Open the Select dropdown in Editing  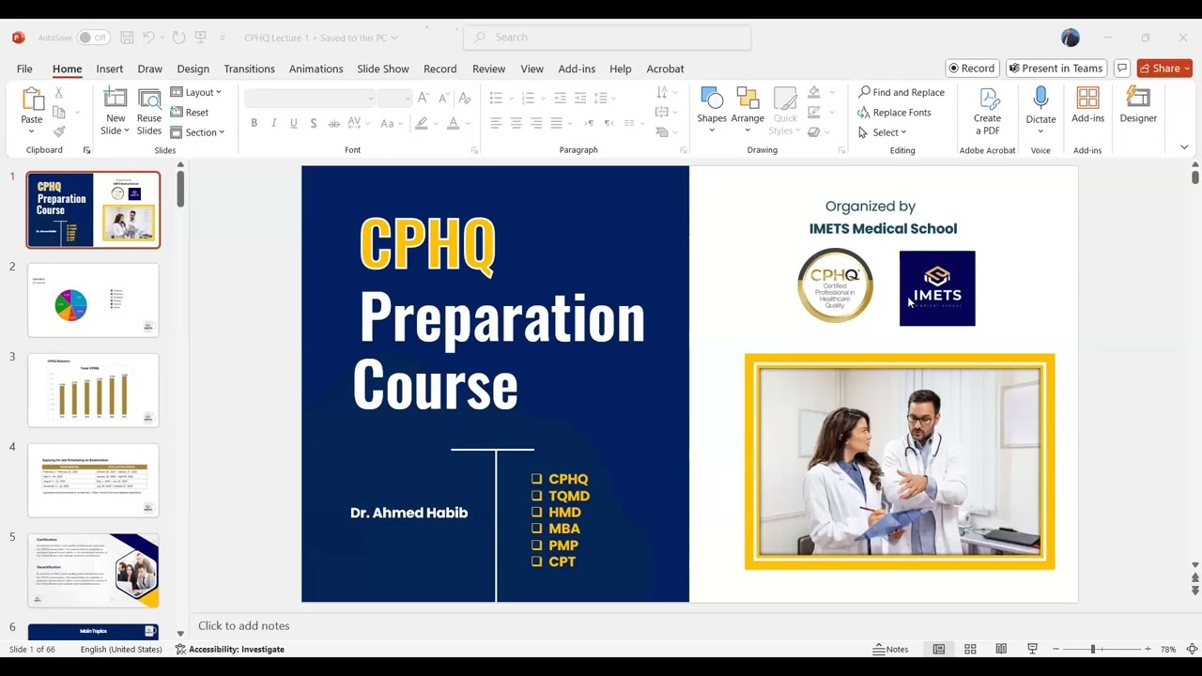coord(882,132)
